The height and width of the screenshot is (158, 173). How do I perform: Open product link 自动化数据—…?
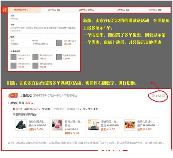pyautogui.click(x=146, y=122)
